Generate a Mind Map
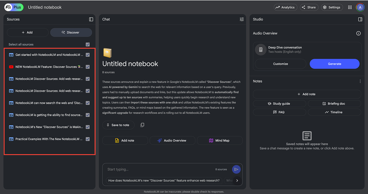The image size is (368, 194). 220,141
